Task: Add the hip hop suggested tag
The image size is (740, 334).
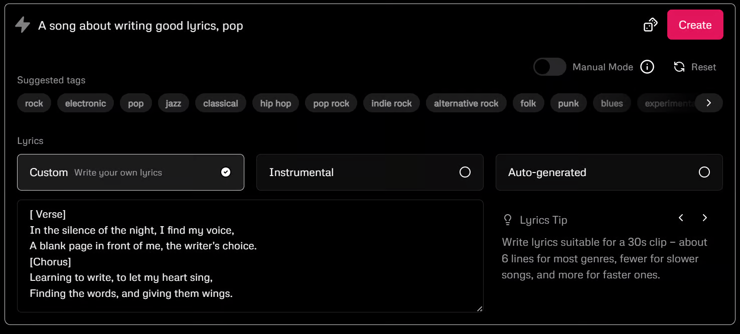Action: pyautogui.click(x=275, y=103)
